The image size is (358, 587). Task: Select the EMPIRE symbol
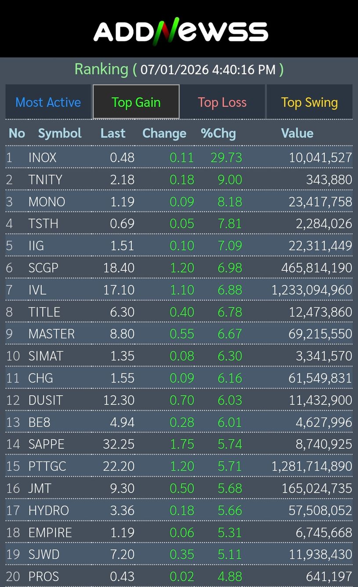point(50,533)
